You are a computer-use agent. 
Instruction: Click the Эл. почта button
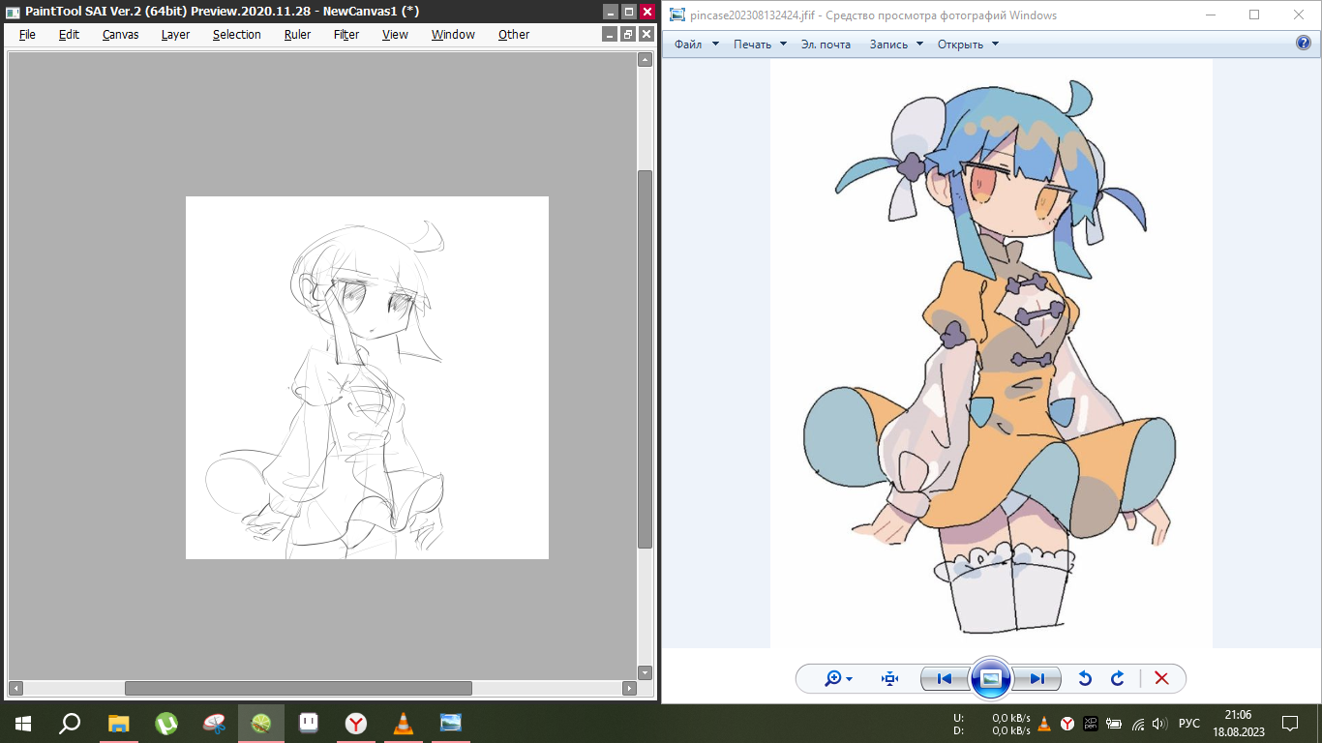pyautogui.click(x=826, y=44)
